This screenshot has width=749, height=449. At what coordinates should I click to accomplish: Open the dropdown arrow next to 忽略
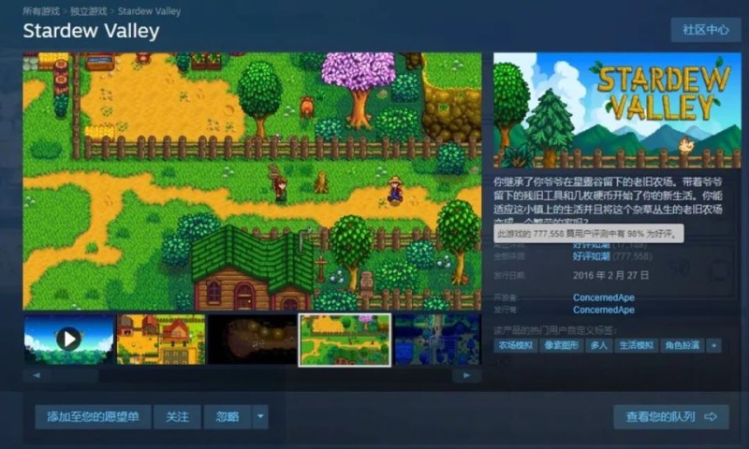pos(260,416)
